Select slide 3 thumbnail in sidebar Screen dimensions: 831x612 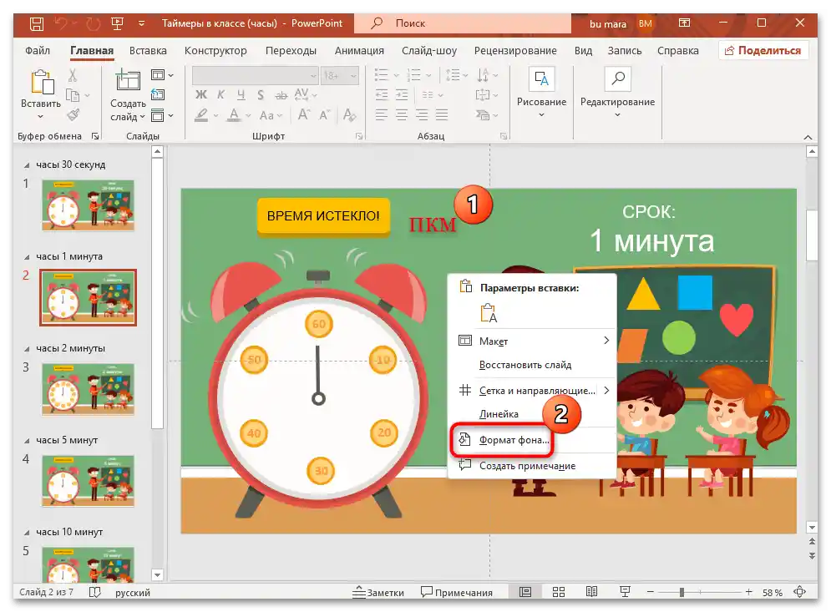click(x=87, y=389)
